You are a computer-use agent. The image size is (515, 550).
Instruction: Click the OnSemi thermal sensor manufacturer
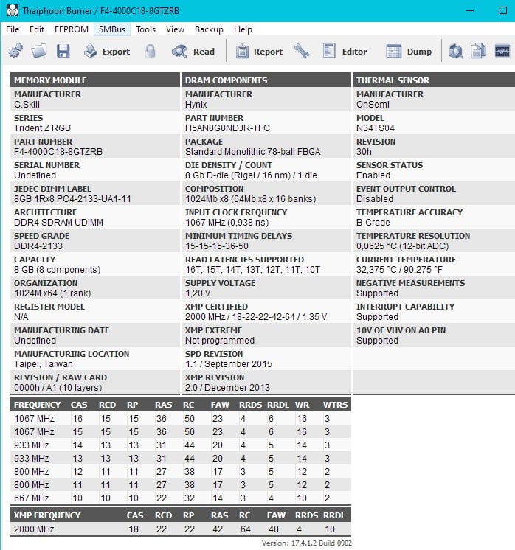[373, 105]
